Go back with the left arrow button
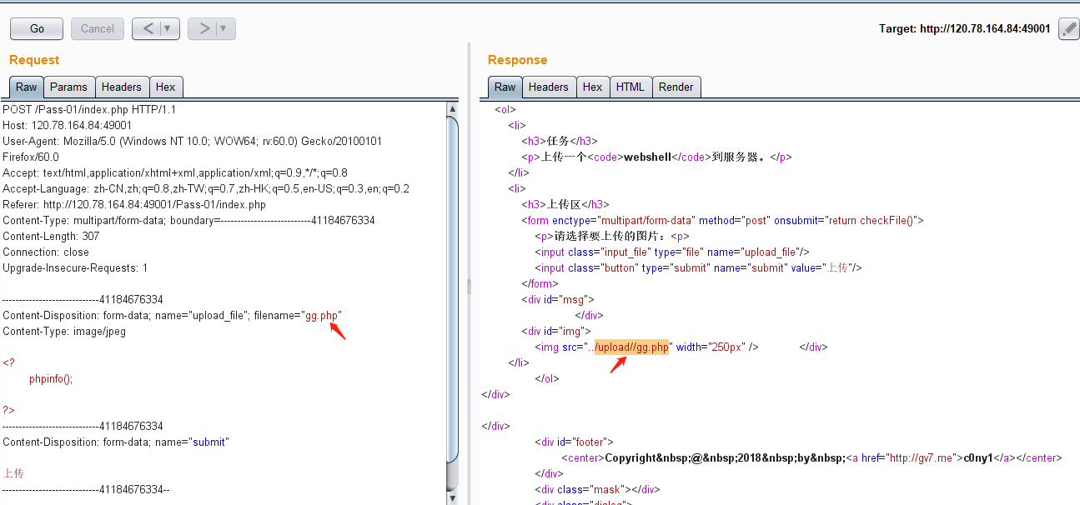 pyautogui.click(x=148, y=28)
